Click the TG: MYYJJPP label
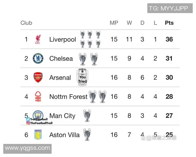This screenshot has height=157, width=196. pyautogui.click(x=169, y=9)
